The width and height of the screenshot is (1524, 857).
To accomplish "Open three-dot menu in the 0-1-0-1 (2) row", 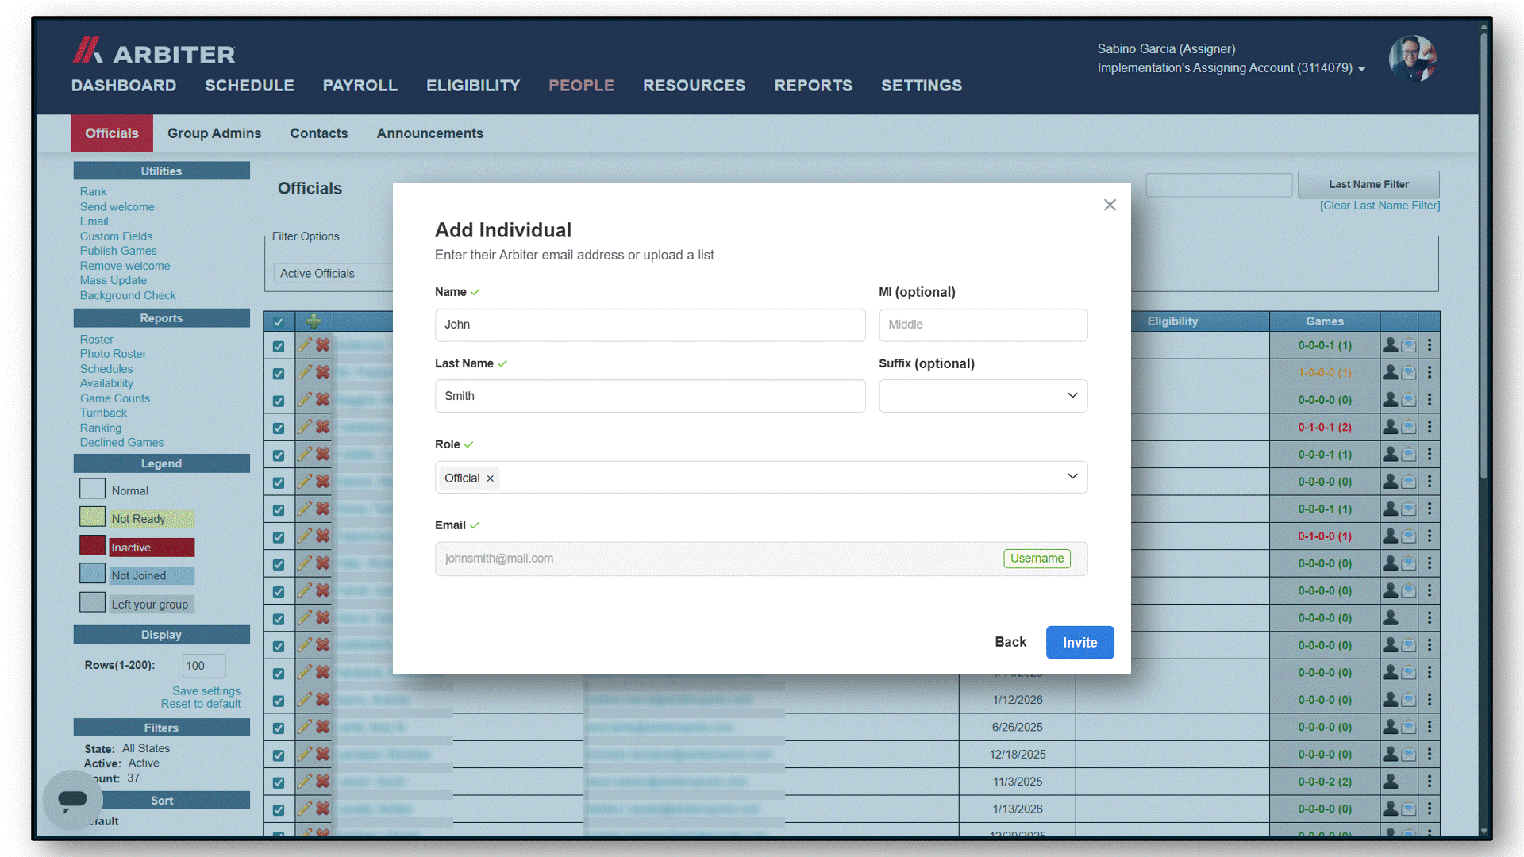I will (x=1430, y=427).
